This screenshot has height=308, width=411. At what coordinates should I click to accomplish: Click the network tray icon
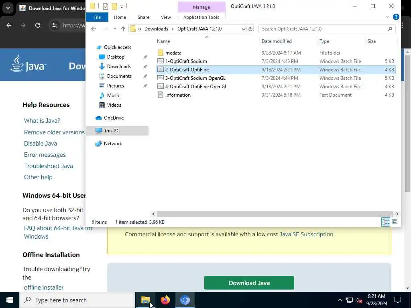tap(350, 300)
